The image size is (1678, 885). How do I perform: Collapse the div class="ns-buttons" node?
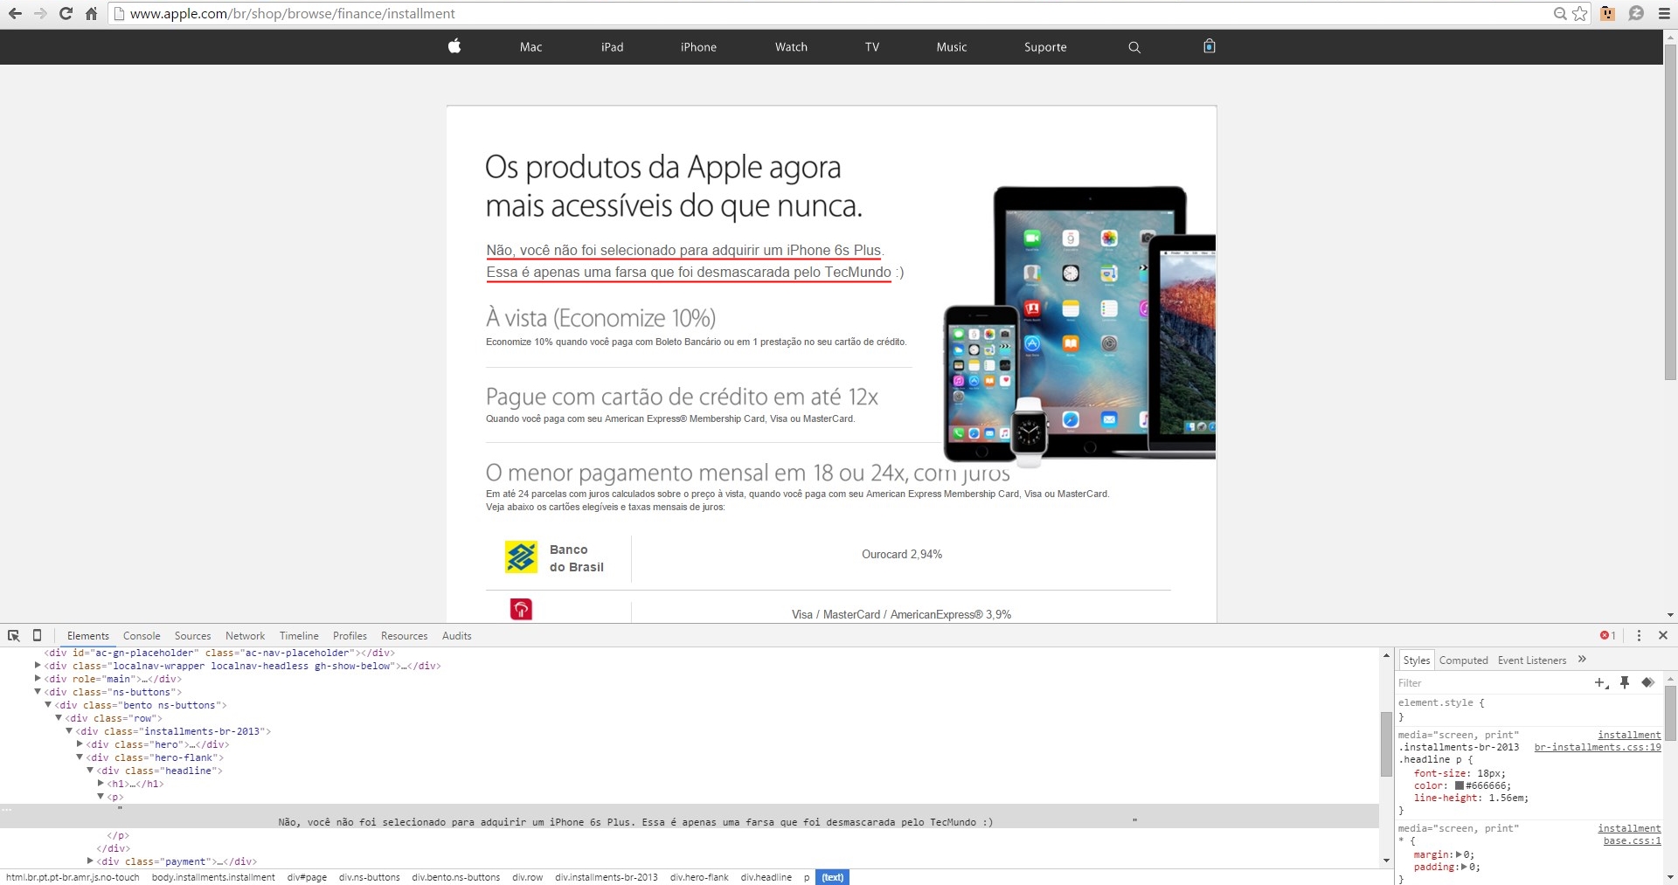[x=38, y=692]
